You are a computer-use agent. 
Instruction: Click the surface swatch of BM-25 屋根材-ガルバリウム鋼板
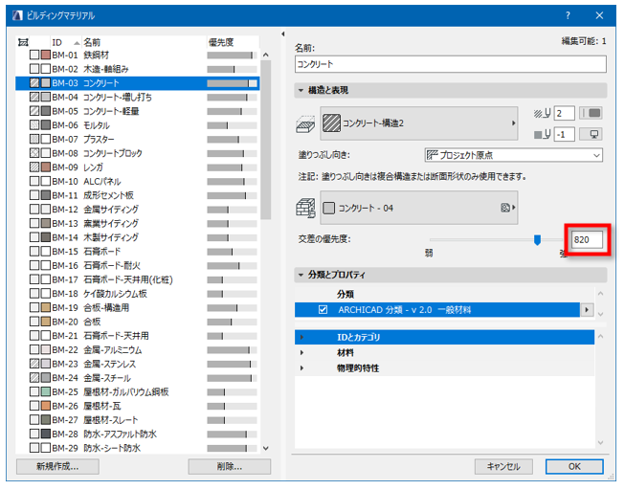point(46,391)
